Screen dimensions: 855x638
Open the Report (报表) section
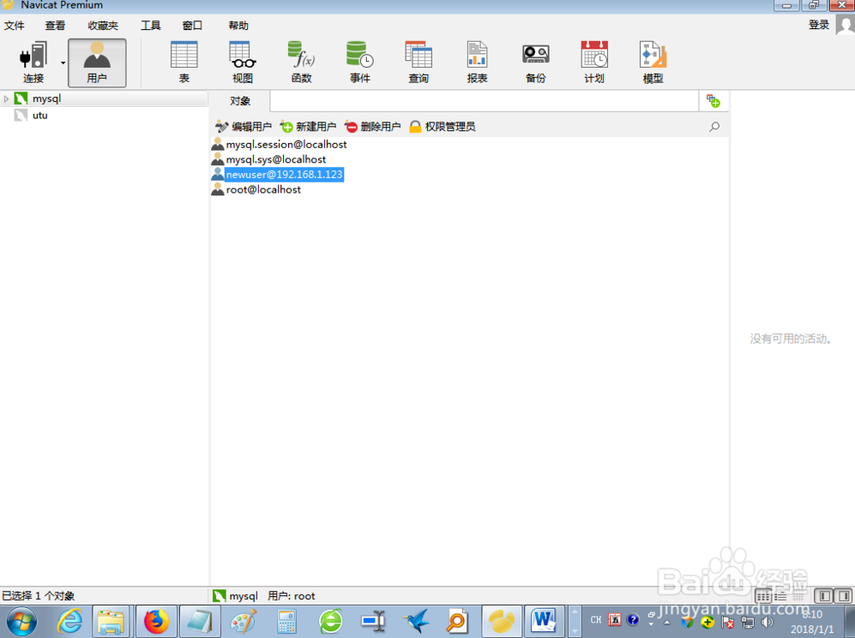(477, 63)
